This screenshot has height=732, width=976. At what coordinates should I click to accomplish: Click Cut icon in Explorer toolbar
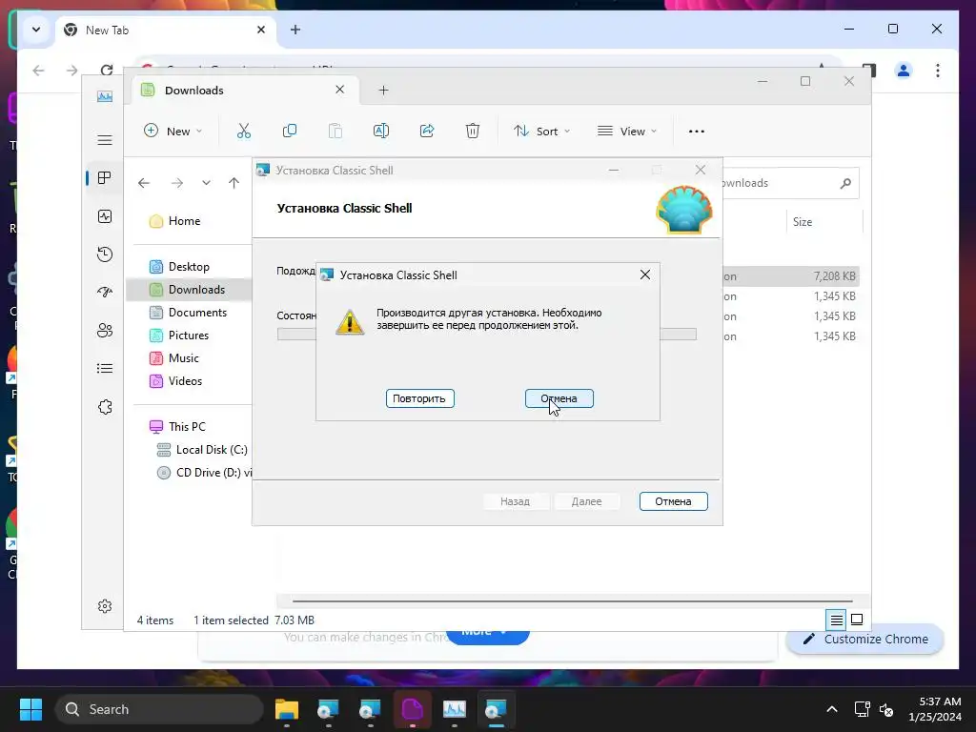[x=243, y=131]
